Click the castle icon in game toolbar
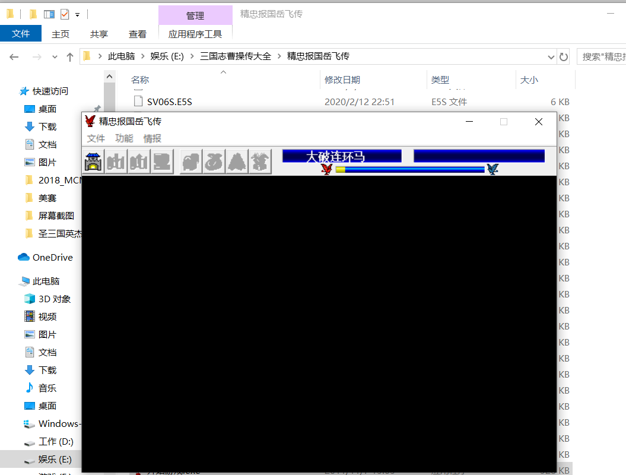The height and width of the screenshot is (475, 626). pos(93,161)
